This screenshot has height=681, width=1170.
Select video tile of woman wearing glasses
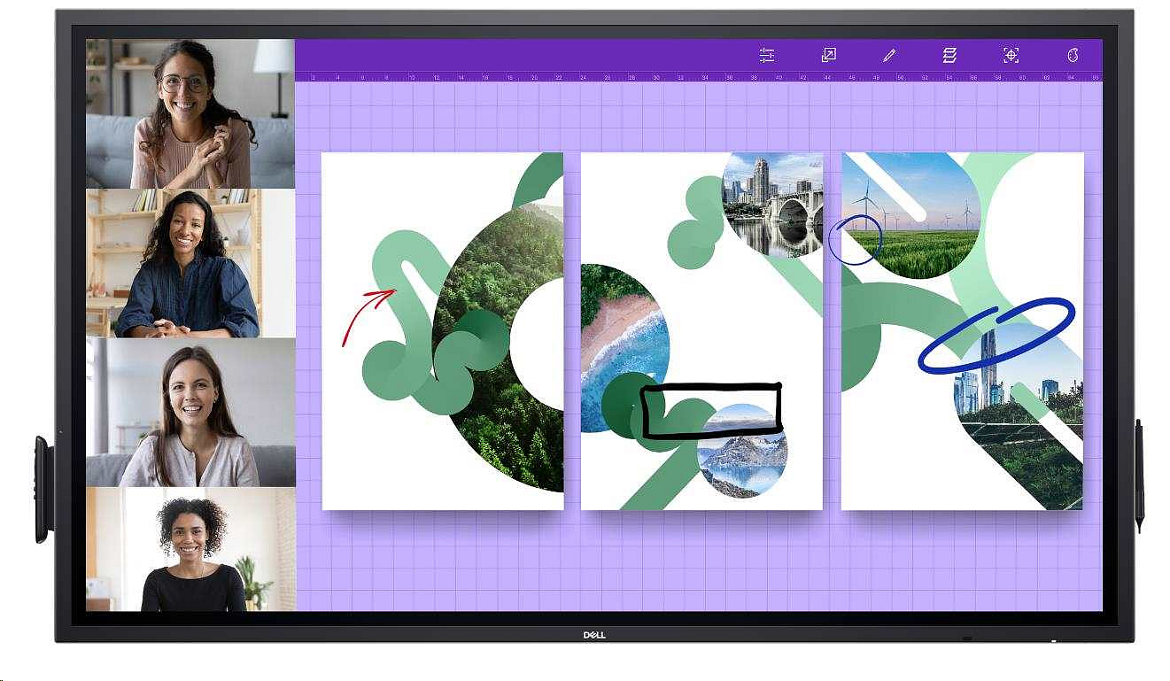tap(190, 113)
